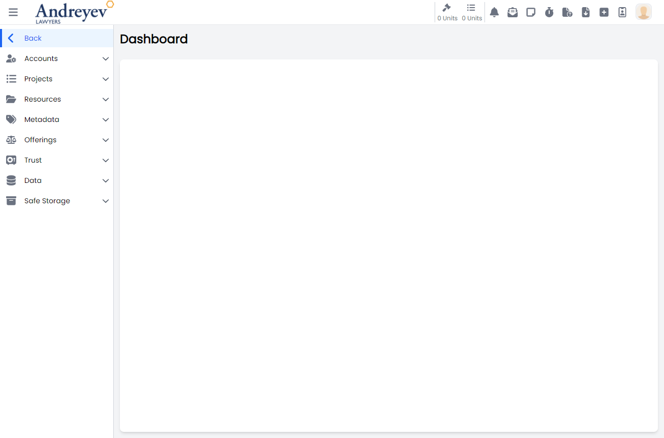
Task: Start the stopwatch timer icon
Action: [x=549, y=12]
